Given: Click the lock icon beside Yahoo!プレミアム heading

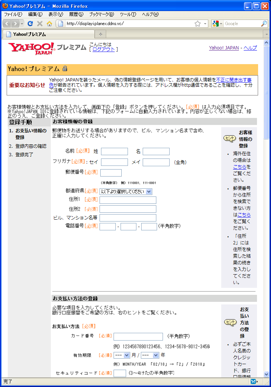Looking at the screenshot, I should pyautogui.click(x=65, y=69).
